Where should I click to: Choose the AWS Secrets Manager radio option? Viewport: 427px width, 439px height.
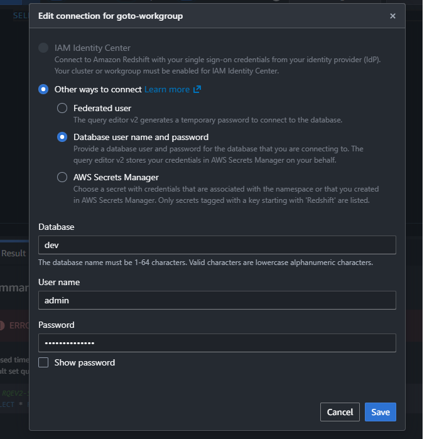[62, 177]
